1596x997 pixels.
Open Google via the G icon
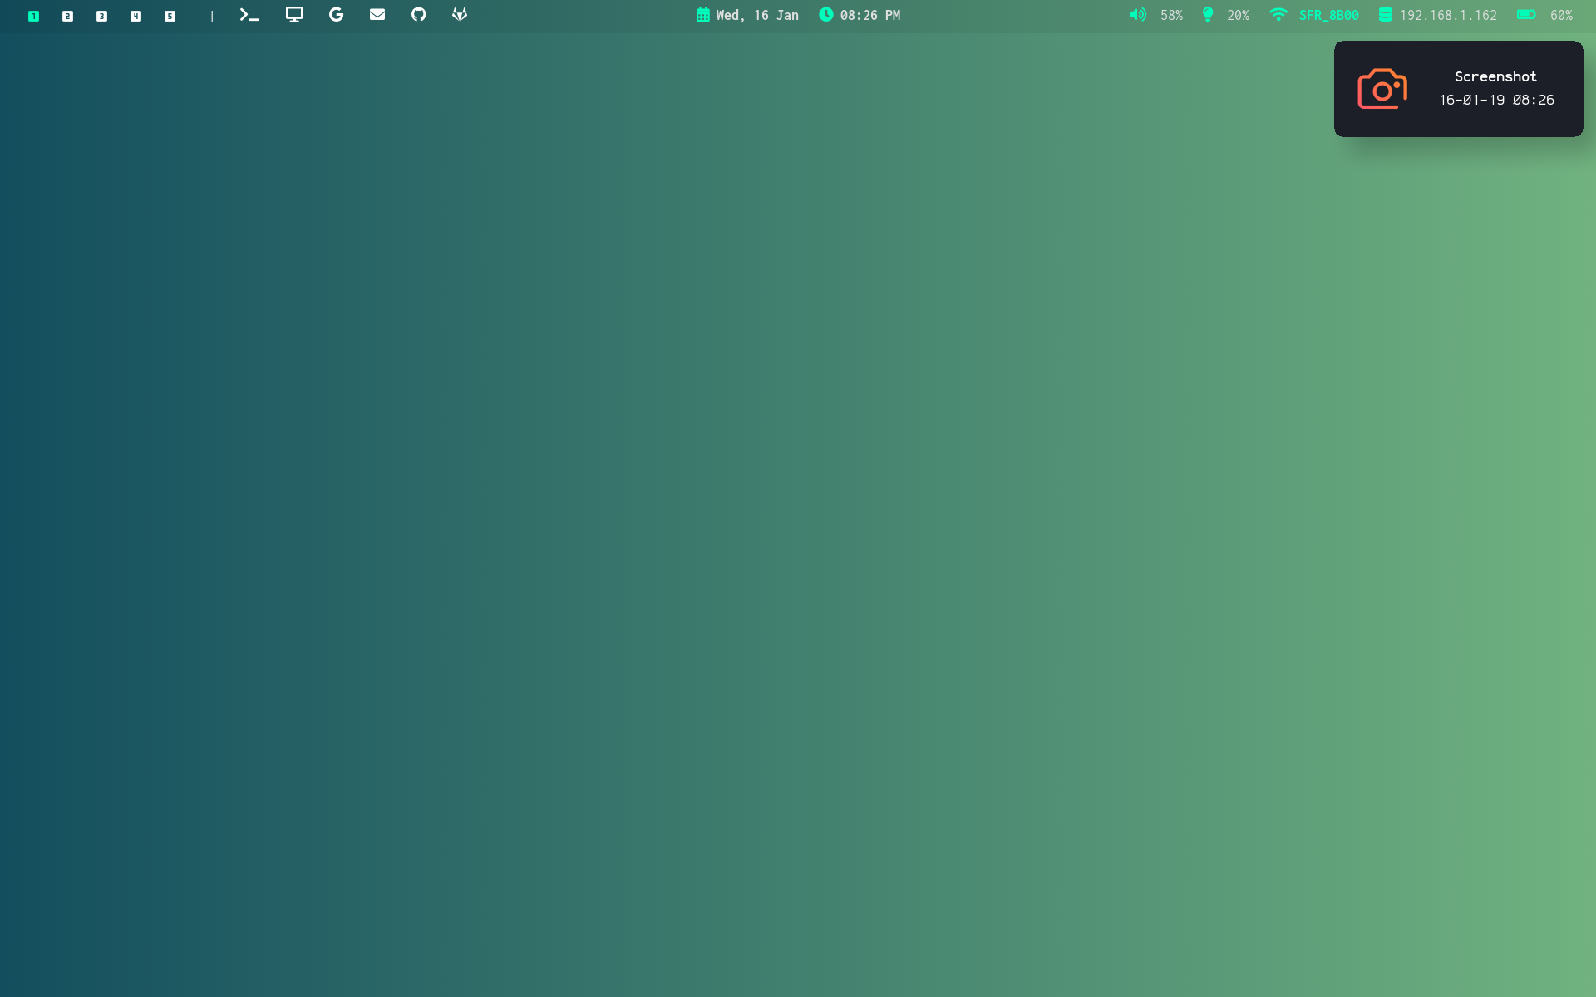[336, 15]
